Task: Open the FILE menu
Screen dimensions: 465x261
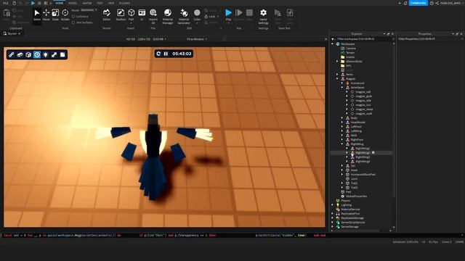Action: [x=5, y=3]
